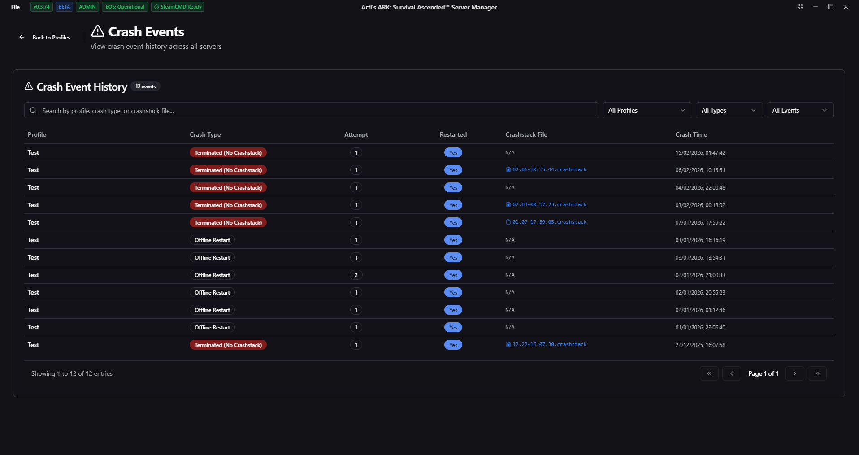Go to the first page

[709, 373]
